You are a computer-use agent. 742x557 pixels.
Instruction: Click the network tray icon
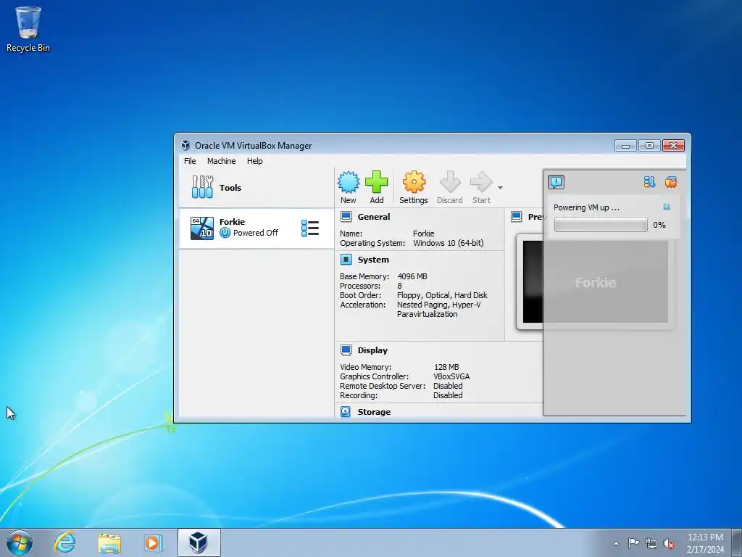pyautogui.click(x=651, y=544)
